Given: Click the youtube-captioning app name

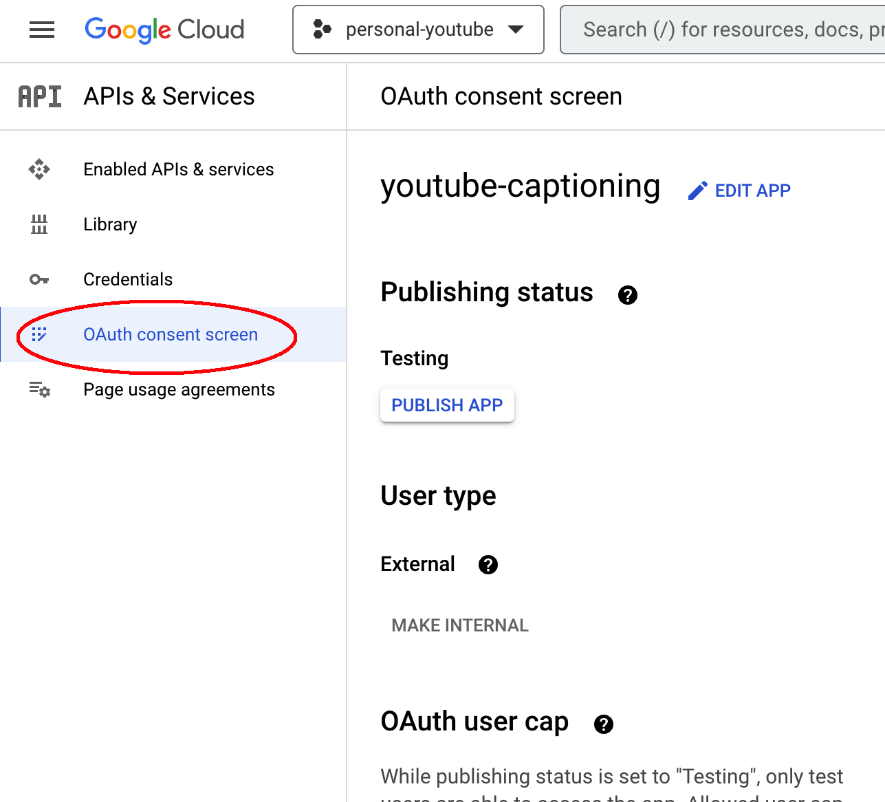Looking at the screenshot, I should 521,186.
